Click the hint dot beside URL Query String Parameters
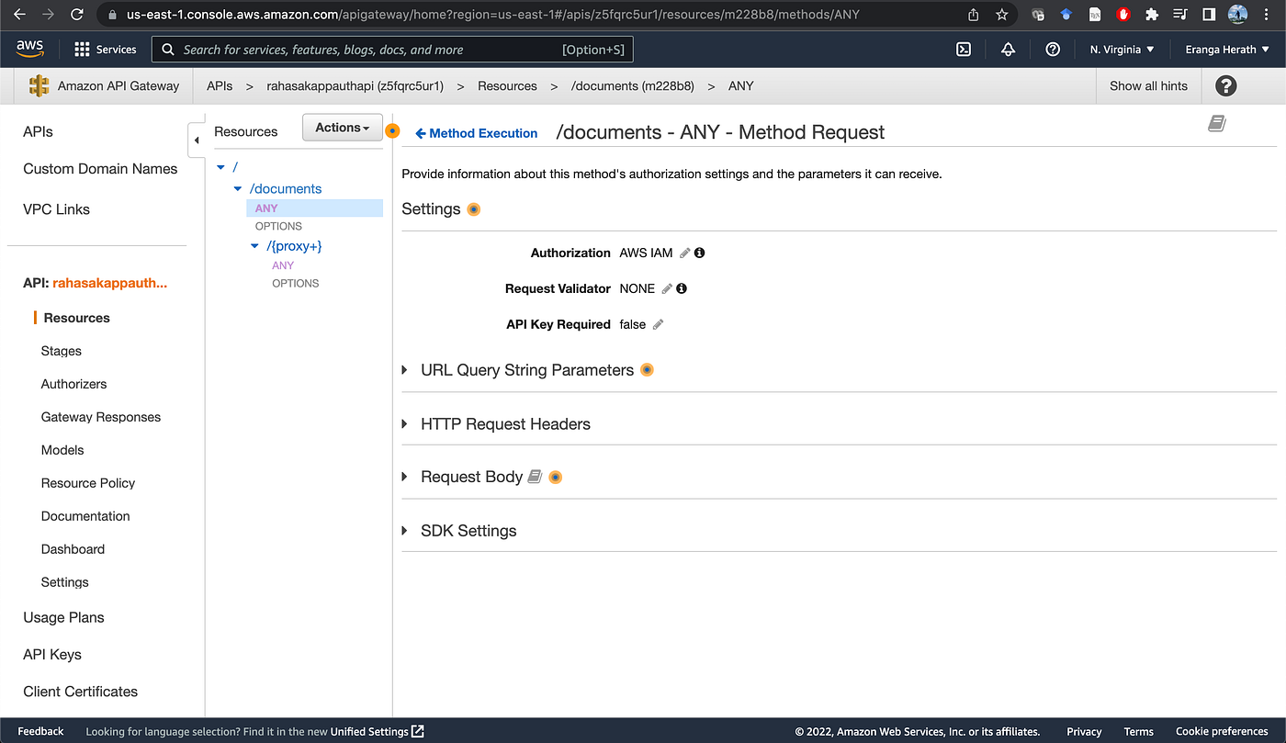Viewport: 1286px width, 743px height. pos(647,370)
